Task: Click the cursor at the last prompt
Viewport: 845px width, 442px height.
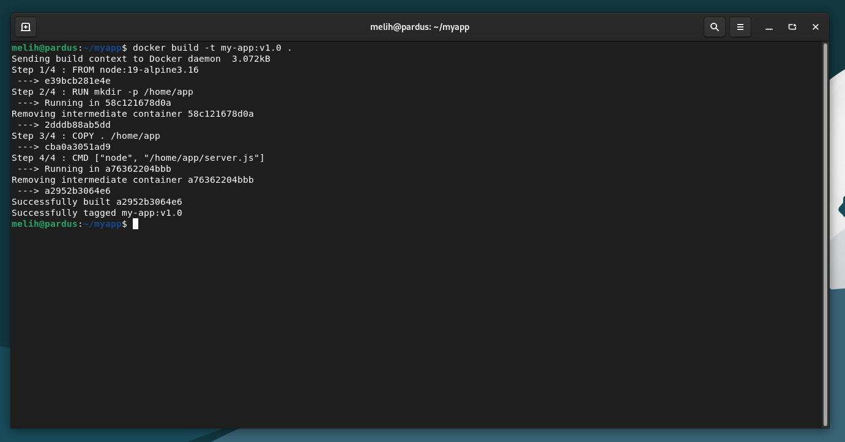Action: pyautogui.click(x=135, y=224)
